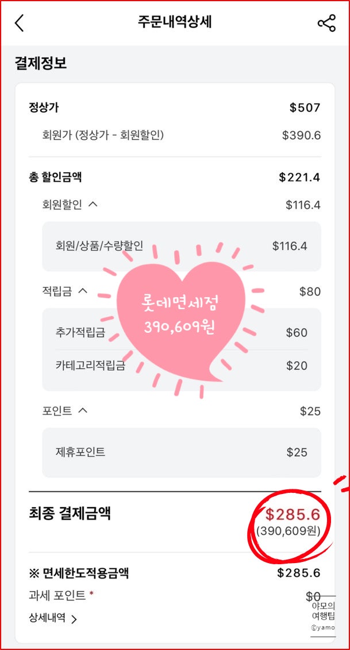The image size is (350, 650).
Task: Tap the 면세한도적용금액 $285.6 row
Action: tap(175, 573)
